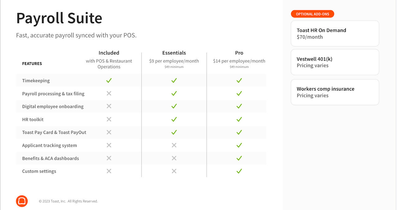Screen dimensions: 397x210
Task: Click Payroll processing X in Included column
Action: (x=109, y=93)
